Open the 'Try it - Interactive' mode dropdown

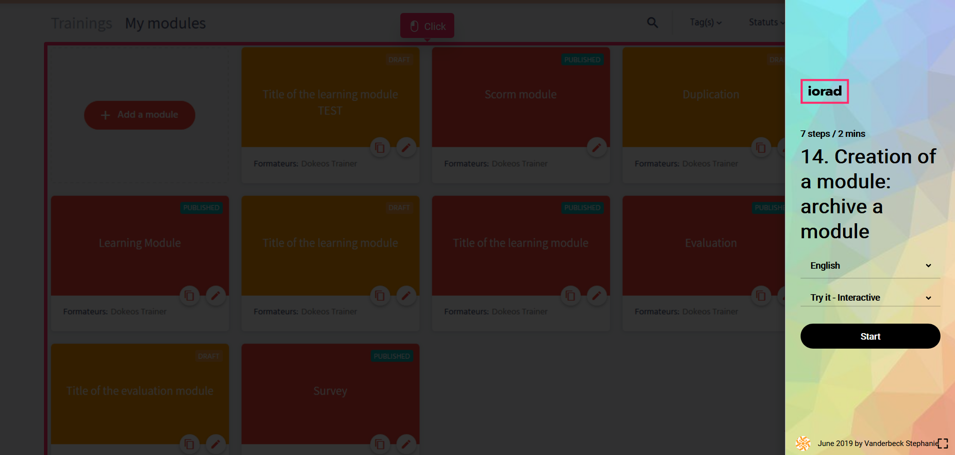click(870, 298)
